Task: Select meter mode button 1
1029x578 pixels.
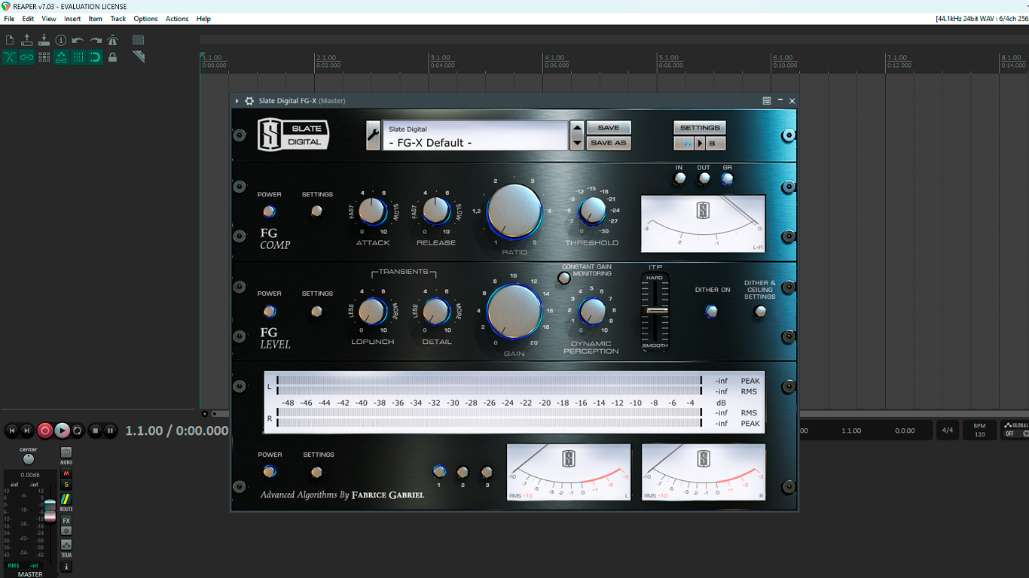Action: pyautogui.click(x=438, y=472)
